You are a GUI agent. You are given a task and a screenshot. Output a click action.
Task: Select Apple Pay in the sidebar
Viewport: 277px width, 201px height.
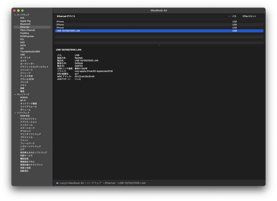point(25,21)
